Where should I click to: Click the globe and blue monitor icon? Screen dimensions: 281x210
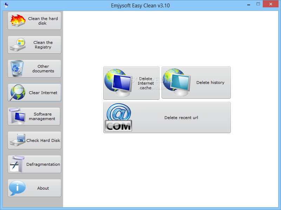(118, 83)
